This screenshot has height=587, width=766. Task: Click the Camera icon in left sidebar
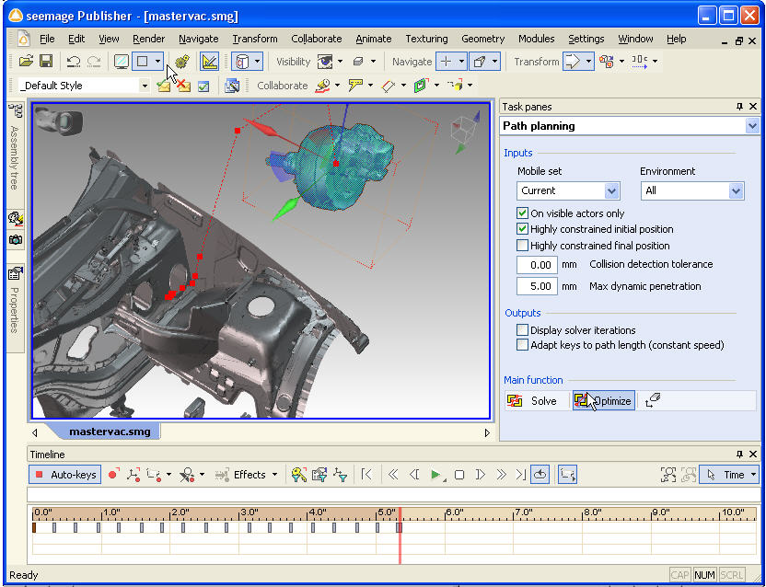[x=16, y=240]
